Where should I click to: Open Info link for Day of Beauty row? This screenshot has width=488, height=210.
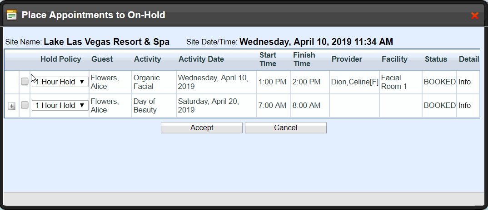click(x=464, y=106)
